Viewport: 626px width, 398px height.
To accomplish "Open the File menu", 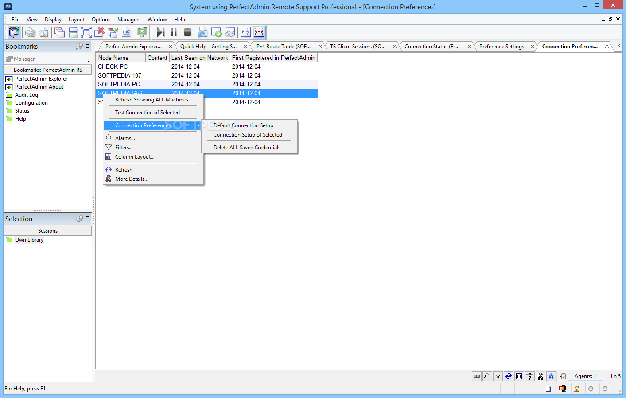I will coord(16,20).
